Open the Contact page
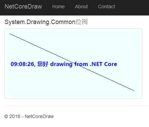The image size is (149, 127). pos(106,7)
